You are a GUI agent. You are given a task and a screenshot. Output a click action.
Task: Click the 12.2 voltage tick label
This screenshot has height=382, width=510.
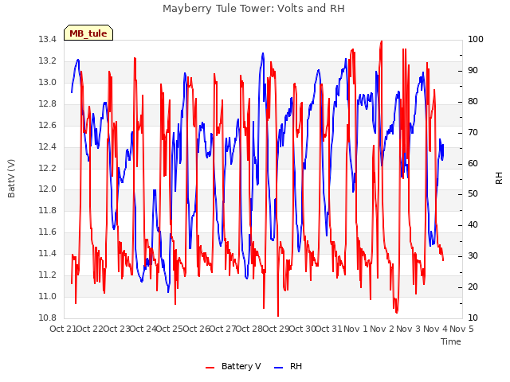(x=48, y=168)
